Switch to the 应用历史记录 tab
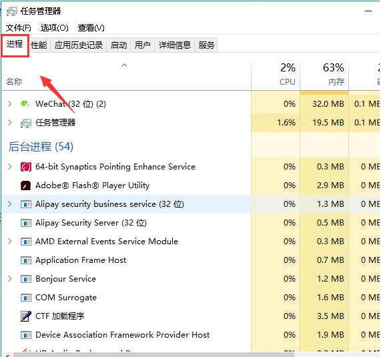381x357 pixels. (79, 45)
